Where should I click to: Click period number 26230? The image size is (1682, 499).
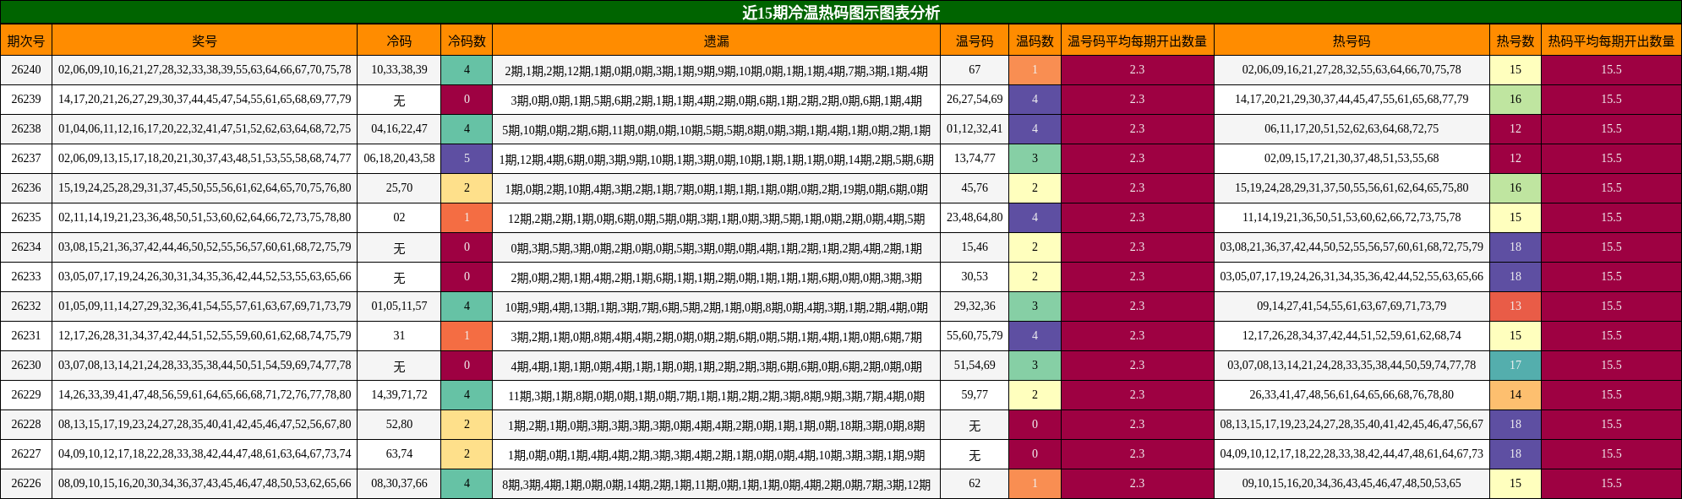point(26,366)
